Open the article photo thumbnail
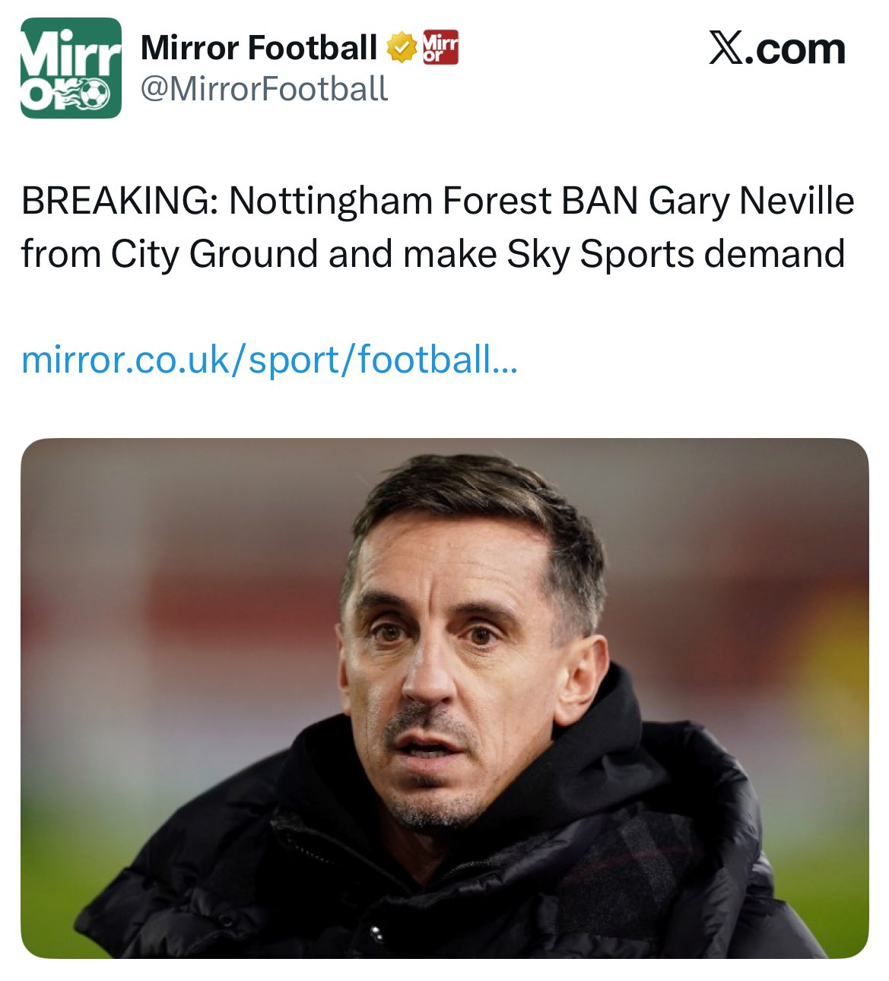The width and height of the screenshot is (889, 981). 444,697
